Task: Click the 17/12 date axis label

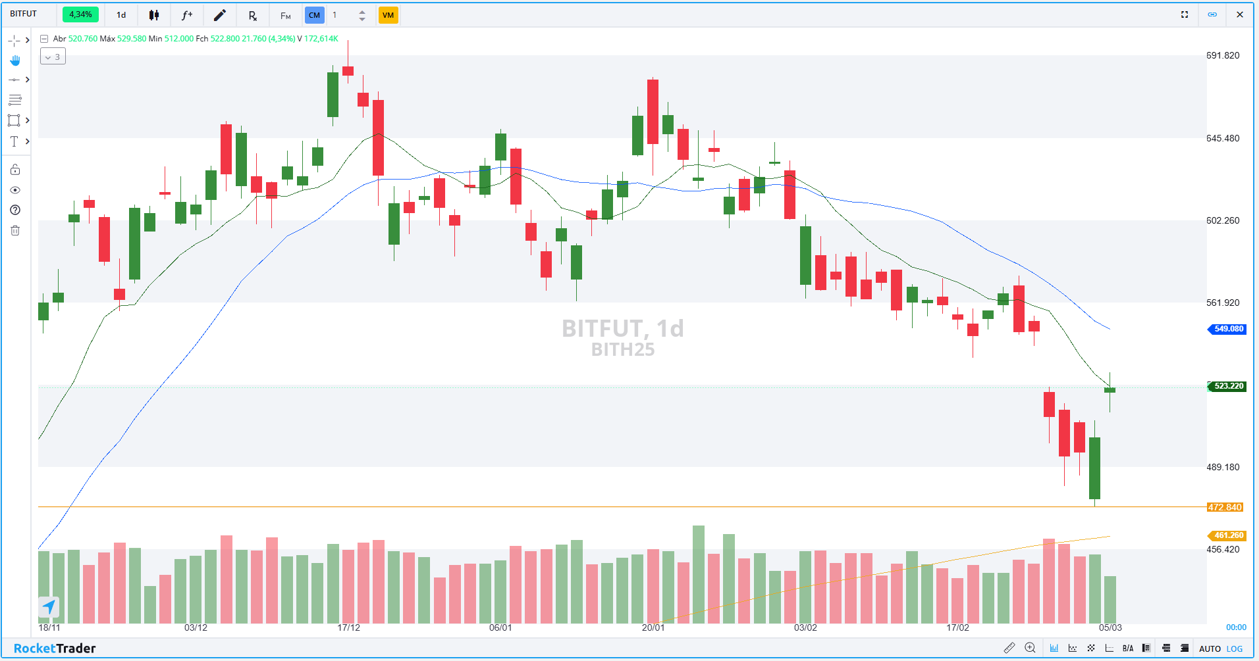Action: click(349, 627)
